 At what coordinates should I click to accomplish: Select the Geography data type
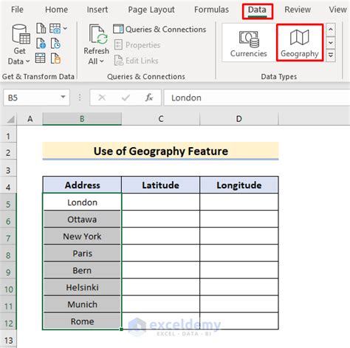tap(300, 42)
